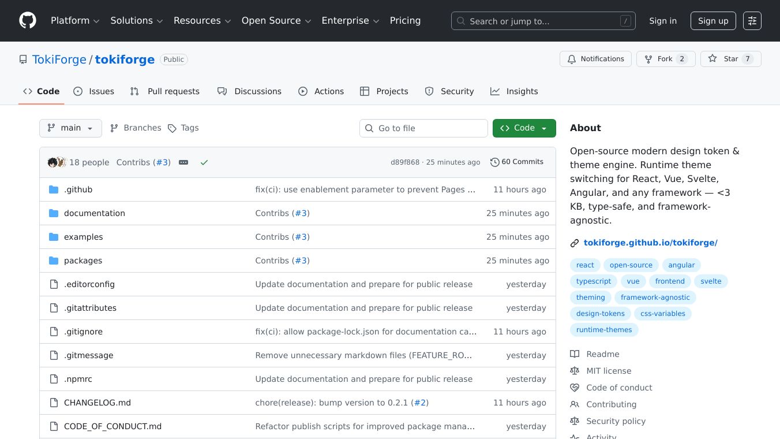Open the main branch dropdown
This screenshot has width=780, height=439.
[x=70, y=128]
